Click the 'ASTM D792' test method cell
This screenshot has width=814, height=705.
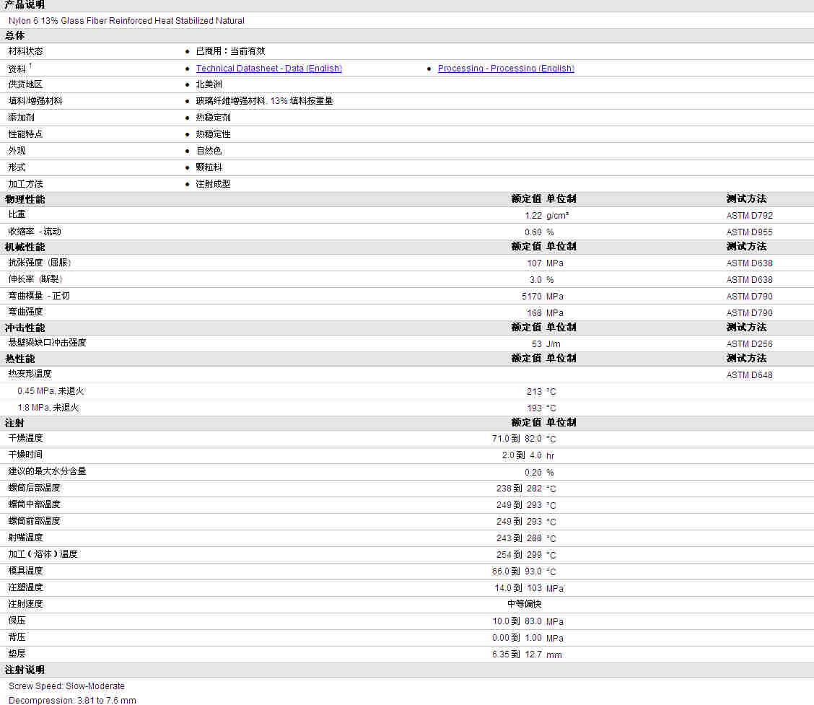pyautogui.click(x=749, y=216)
